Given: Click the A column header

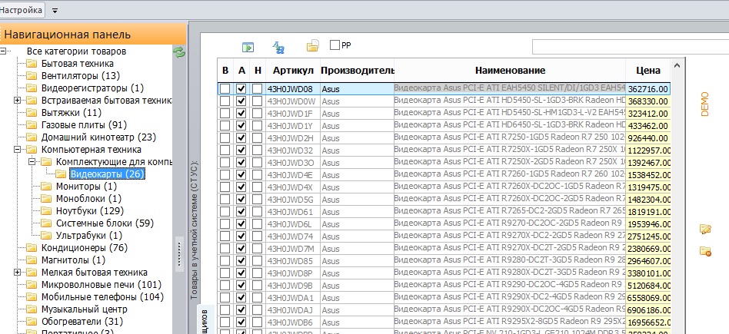Looking at the screenshot, I should (x=241, y=71).
